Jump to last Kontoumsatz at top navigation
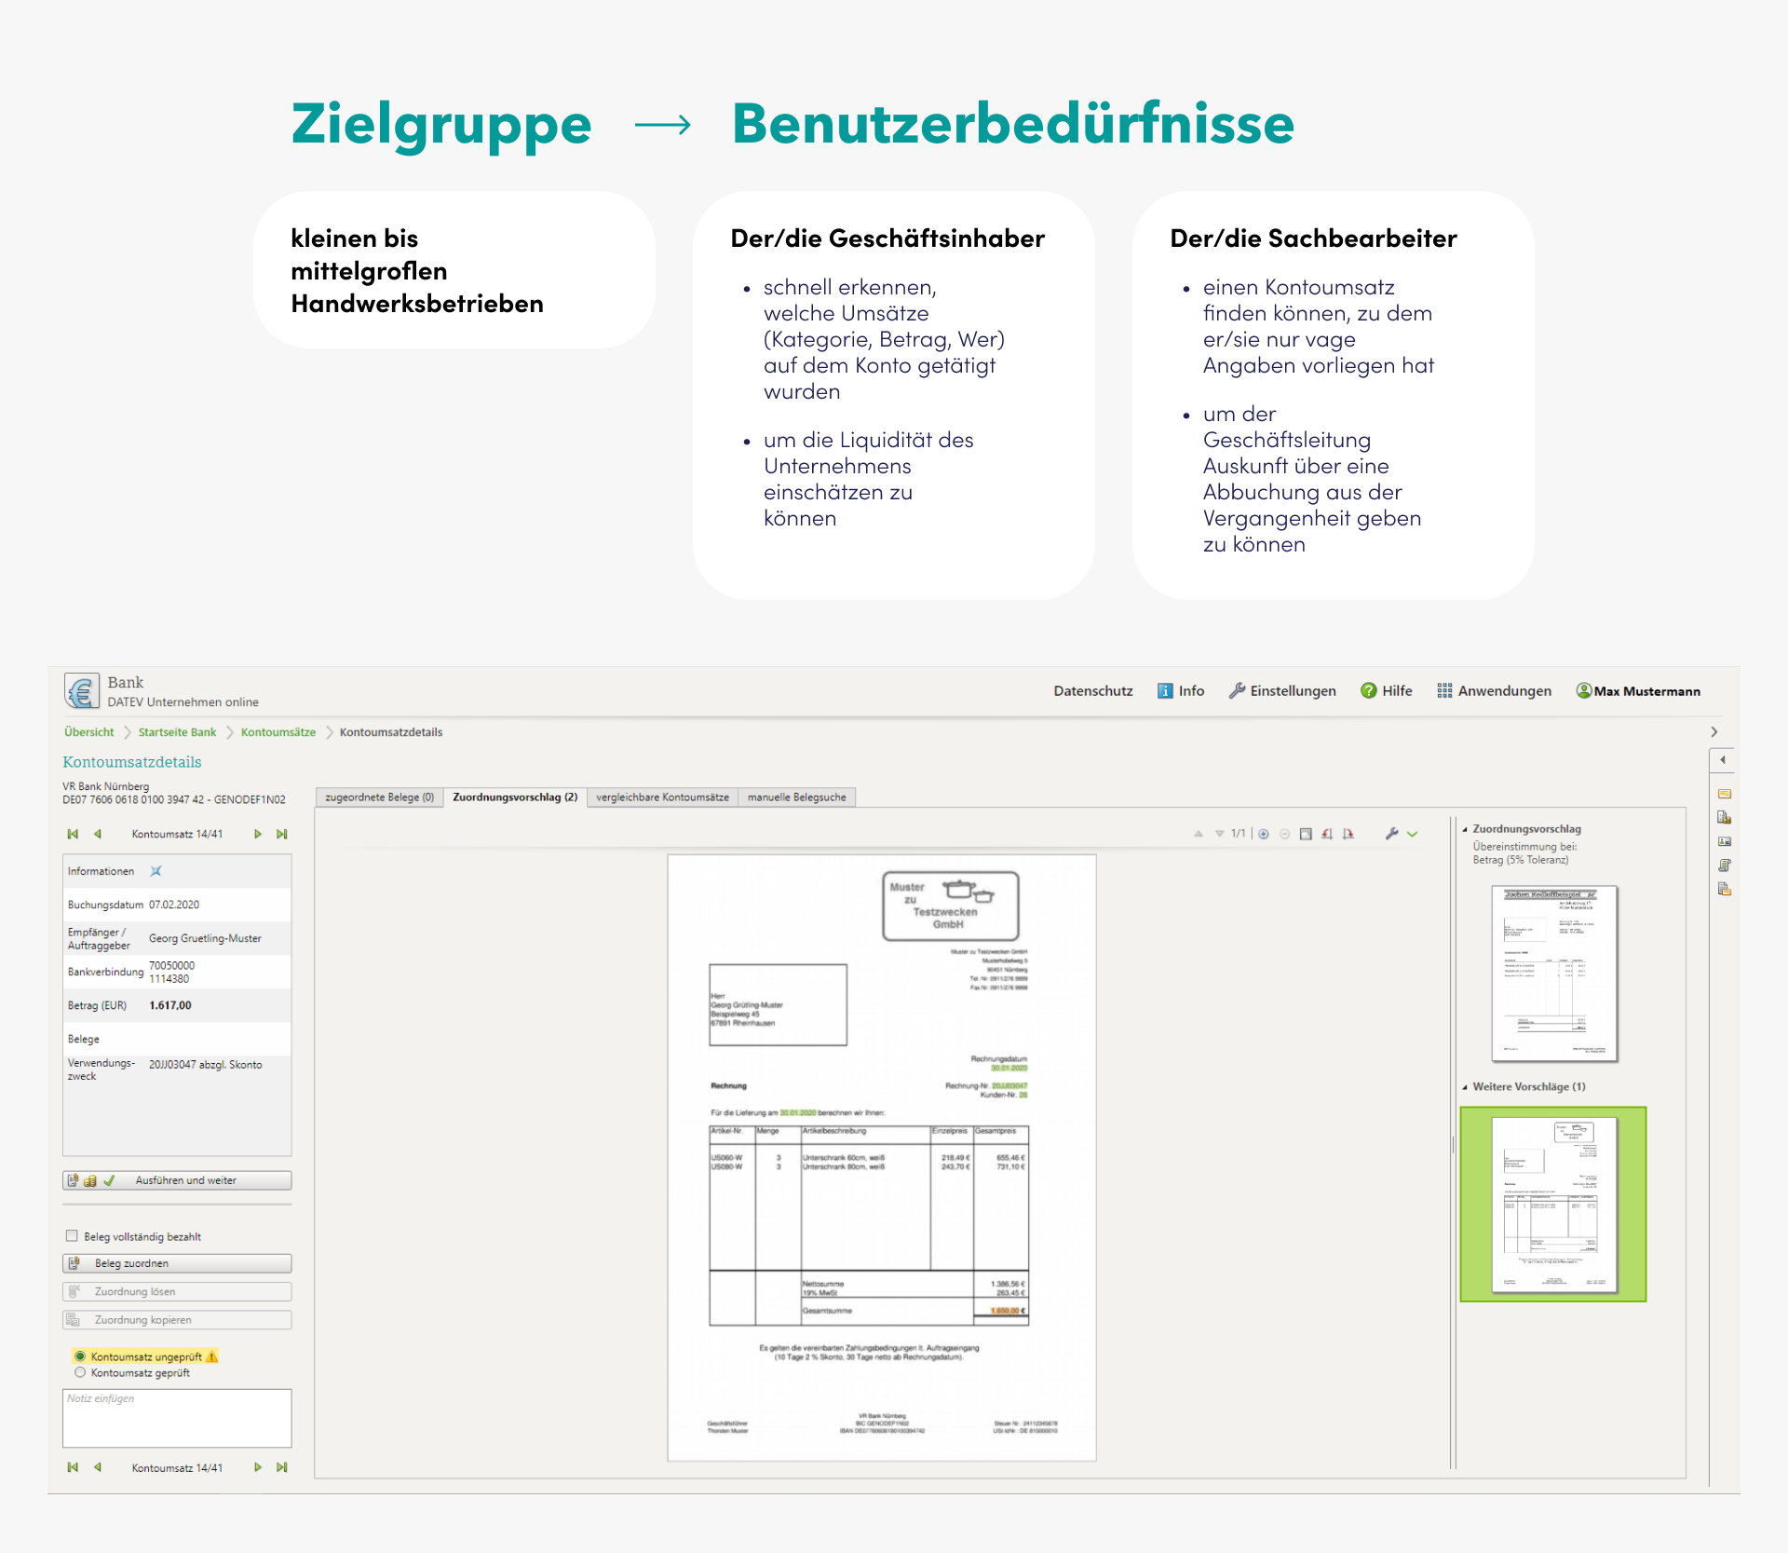1788x1553 pixels. click(x=282, y=834)
